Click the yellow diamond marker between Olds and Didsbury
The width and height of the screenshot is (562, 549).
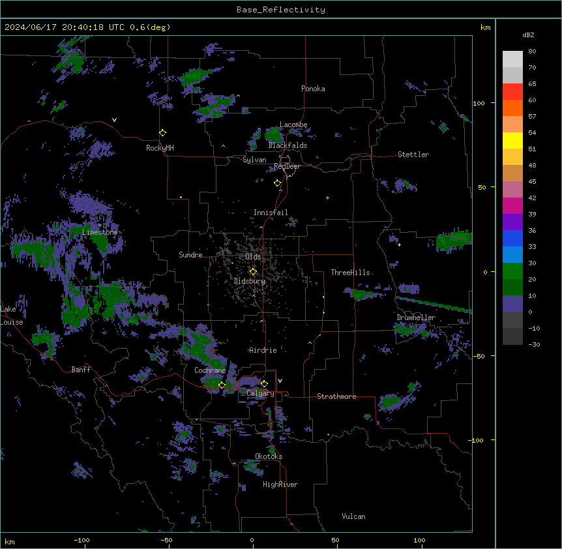point(253,271)
